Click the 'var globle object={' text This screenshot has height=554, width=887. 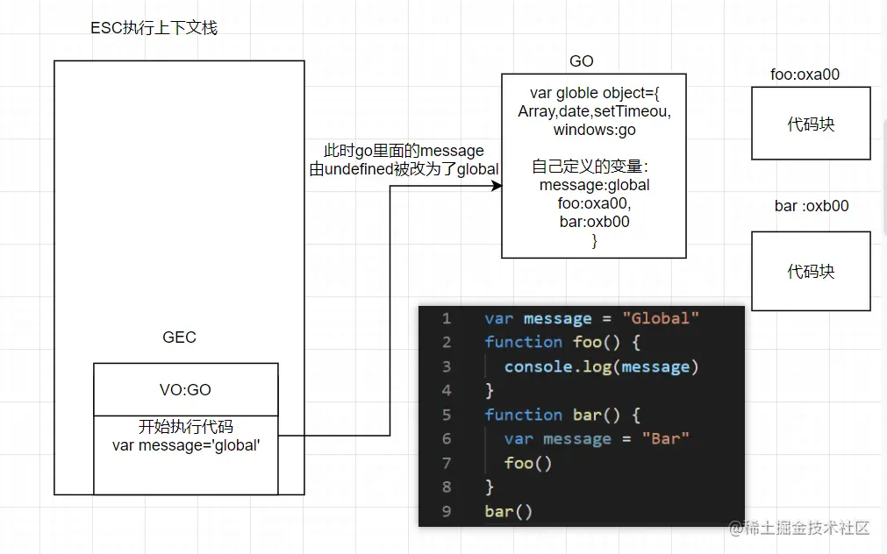(x=594, y=93)
